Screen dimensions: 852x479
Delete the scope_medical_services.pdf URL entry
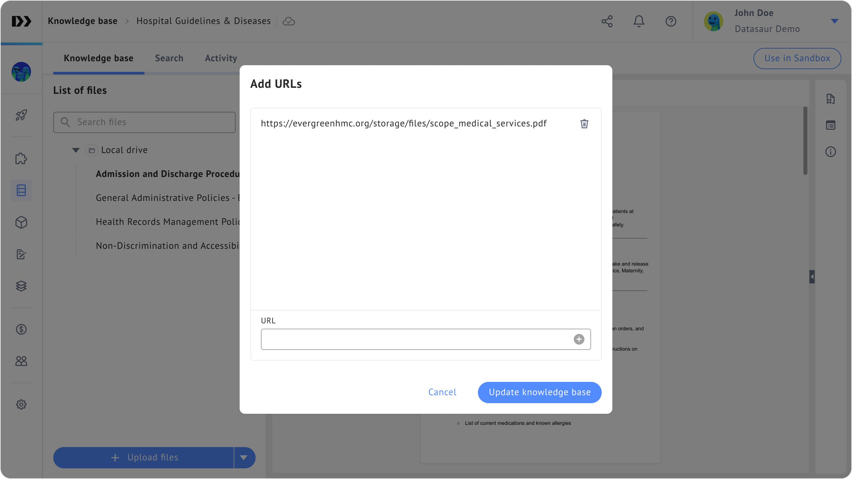(584, 124)
